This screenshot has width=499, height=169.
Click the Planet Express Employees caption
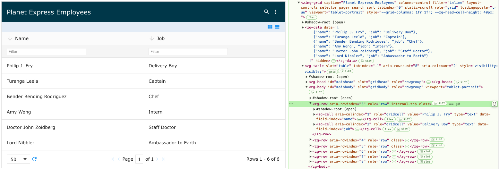[x=49, y=12]
